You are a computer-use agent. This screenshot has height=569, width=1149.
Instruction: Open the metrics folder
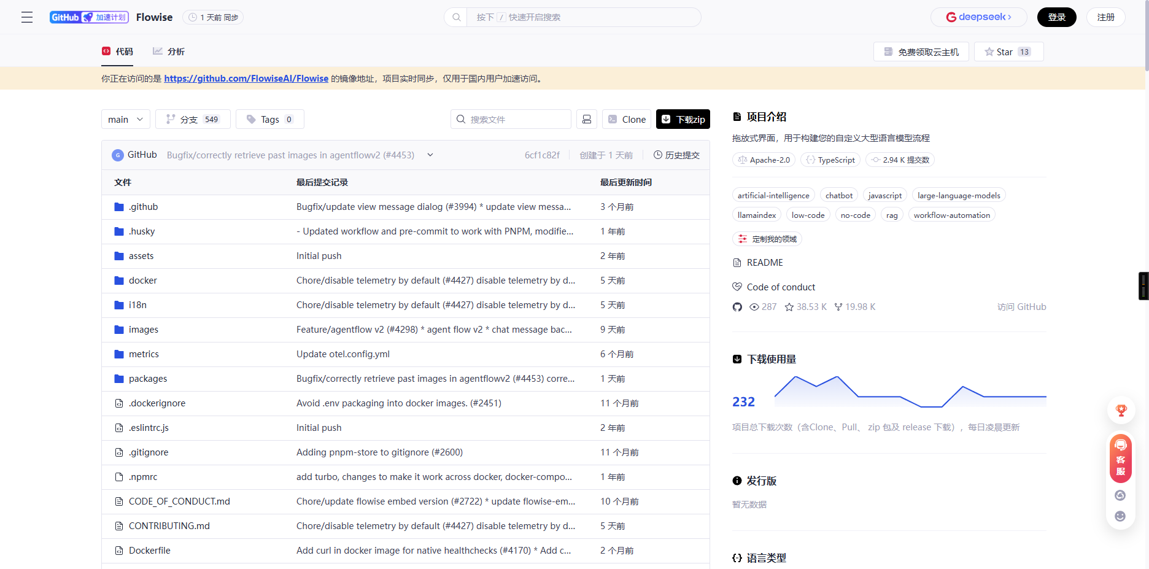point(144,354)
